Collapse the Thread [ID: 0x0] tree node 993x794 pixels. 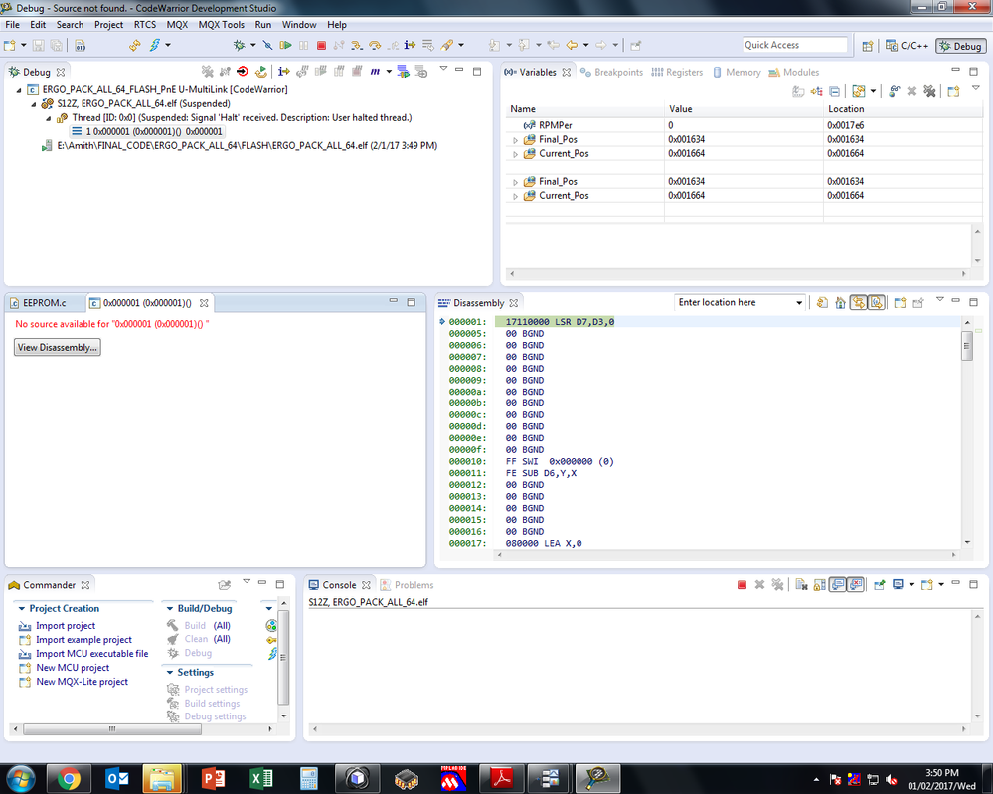point(49,118)
